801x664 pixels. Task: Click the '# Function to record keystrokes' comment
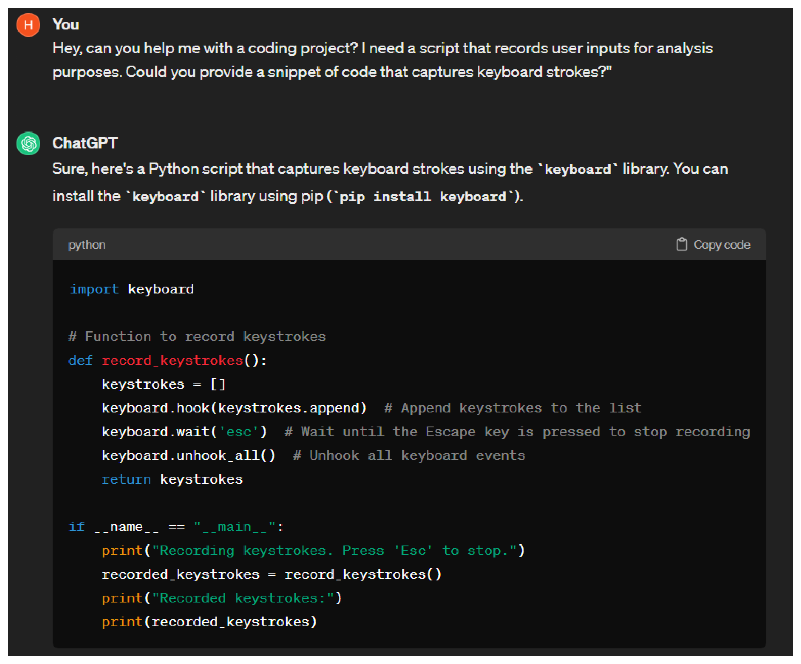197,337
